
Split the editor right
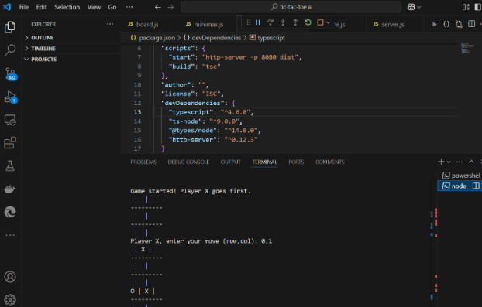[x=472, y=24]
